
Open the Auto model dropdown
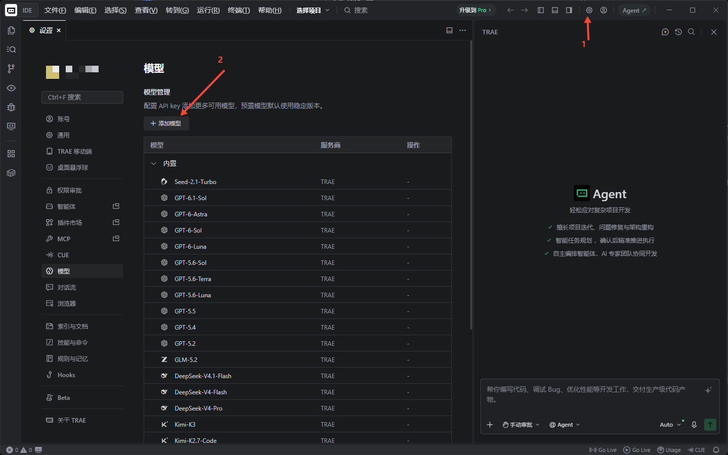click(670, 425)
